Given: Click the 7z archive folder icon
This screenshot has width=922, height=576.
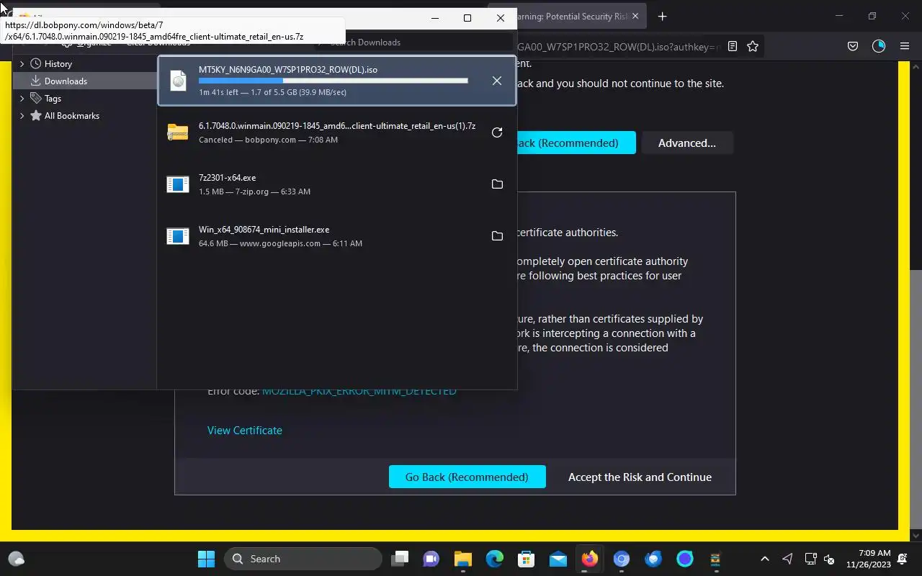Looking at the screenshot, I should (x=178, y=132).
